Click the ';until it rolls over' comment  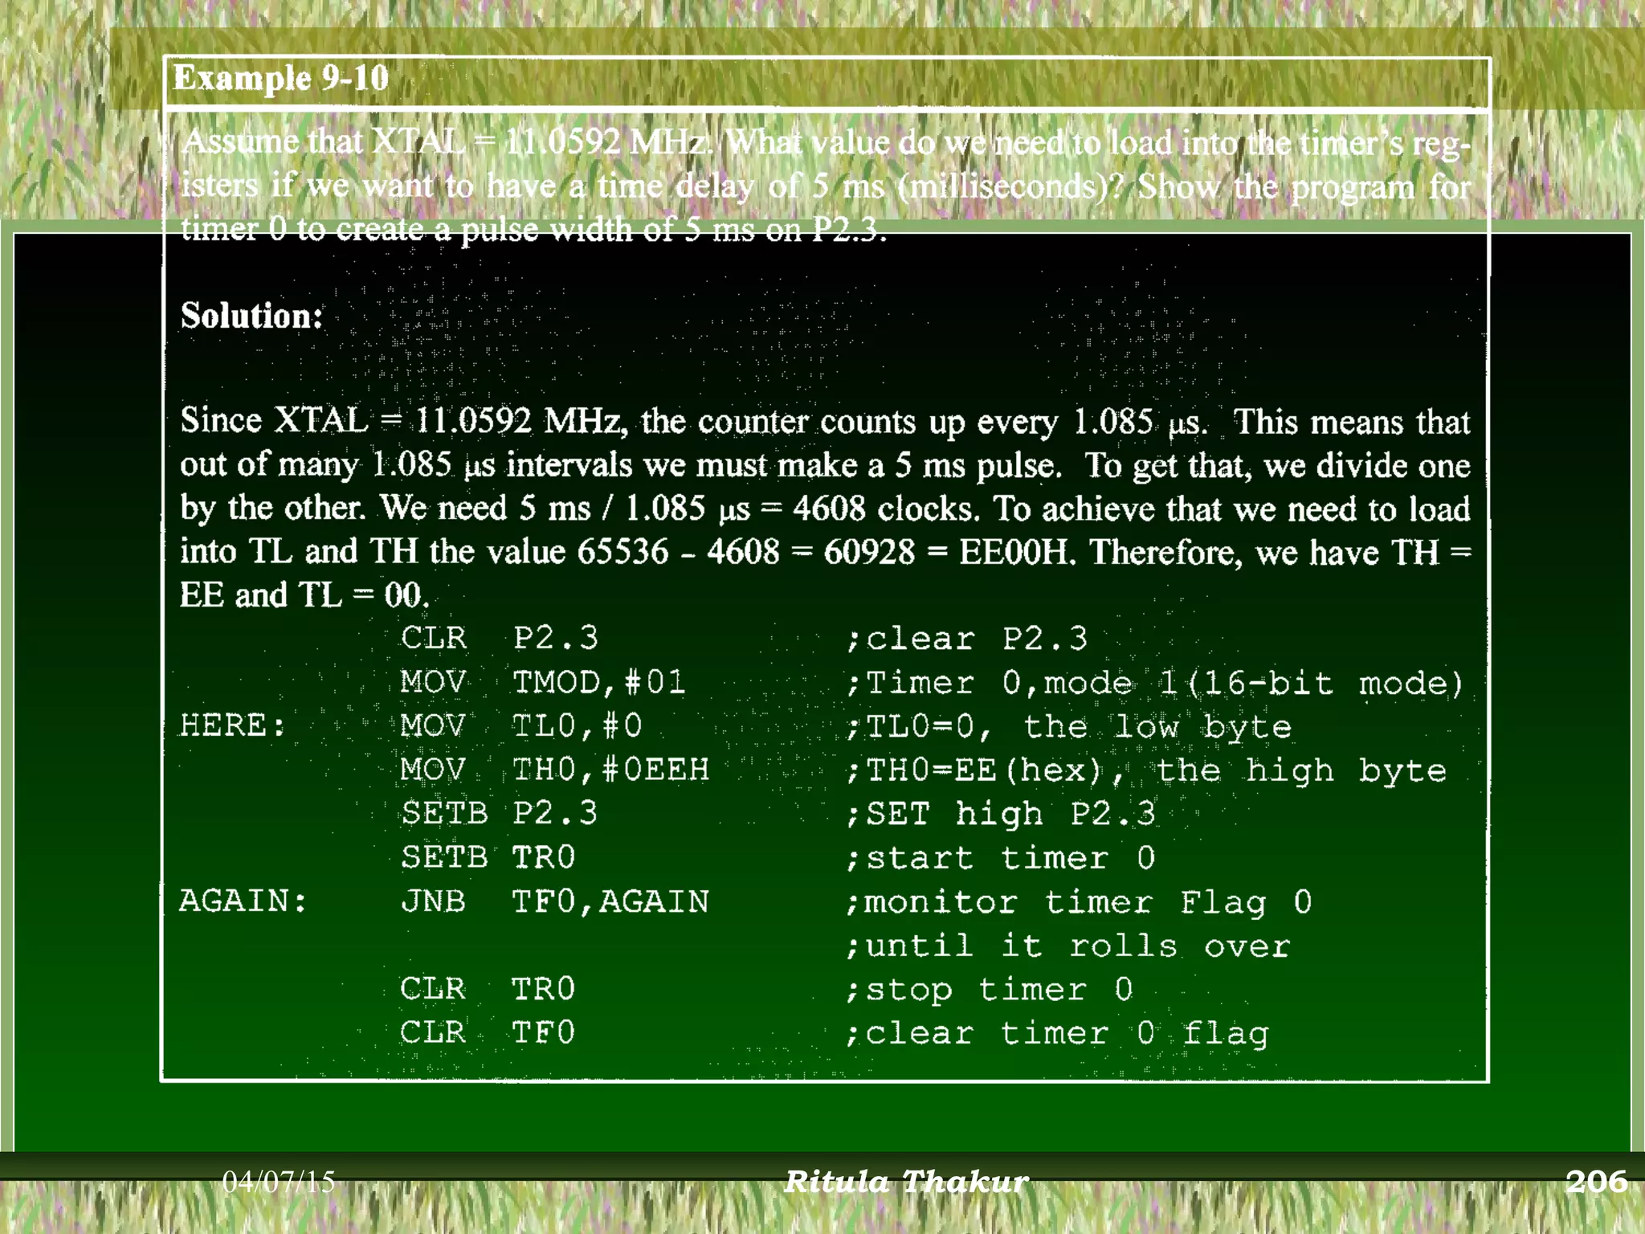click(x=1067, y=946)
